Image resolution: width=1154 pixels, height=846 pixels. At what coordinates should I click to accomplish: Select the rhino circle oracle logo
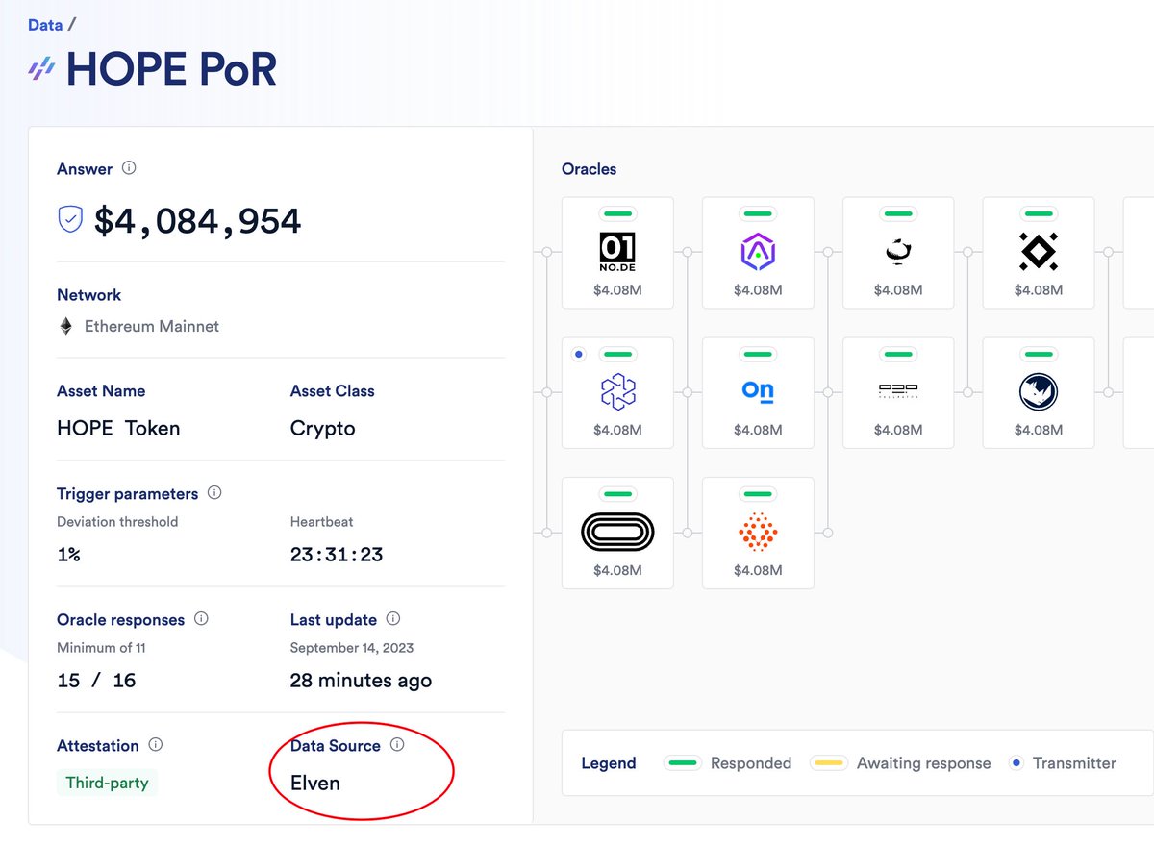(1039, 391)
